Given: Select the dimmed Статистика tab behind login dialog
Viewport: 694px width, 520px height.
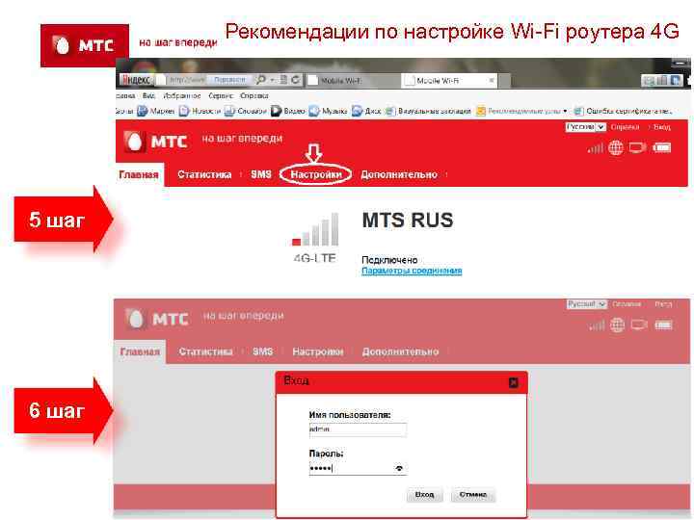Looking at the screenshot, I should (206, 352).
